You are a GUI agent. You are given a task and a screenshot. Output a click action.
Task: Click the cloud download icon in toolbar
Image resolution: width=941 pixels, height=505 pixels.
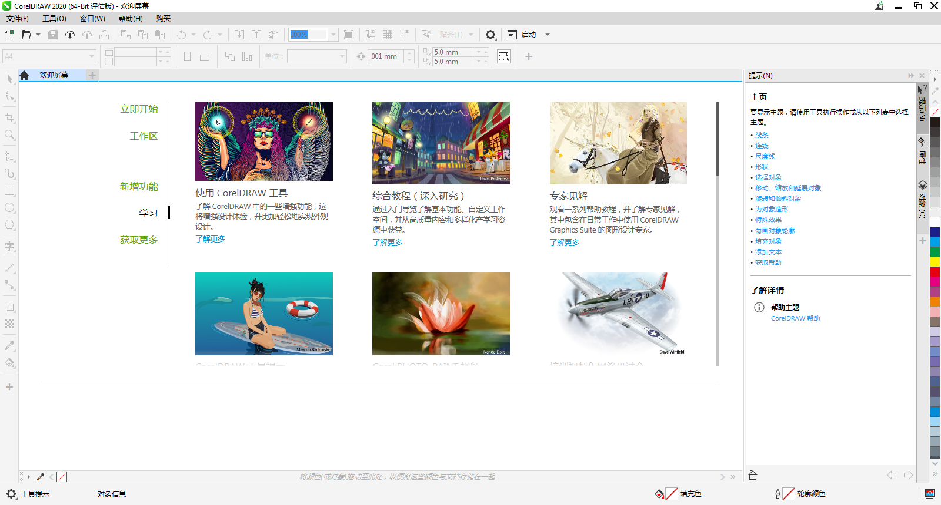[70, 35]
